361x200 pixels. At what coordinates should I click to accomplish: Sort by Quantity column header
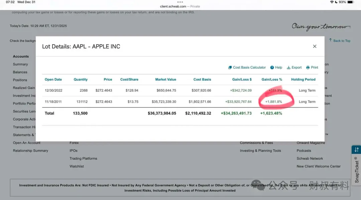[x=80, y=79]
